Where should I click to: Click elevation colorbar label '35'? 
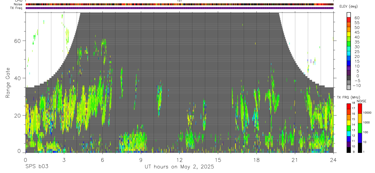click(357, 42)
